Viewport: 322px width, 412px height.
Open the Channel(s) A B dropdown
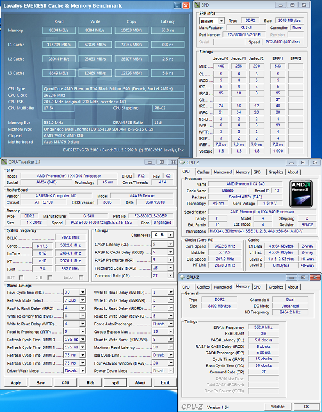[170, 235]
